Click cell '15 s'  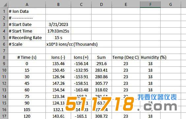[x=58, y=37]
